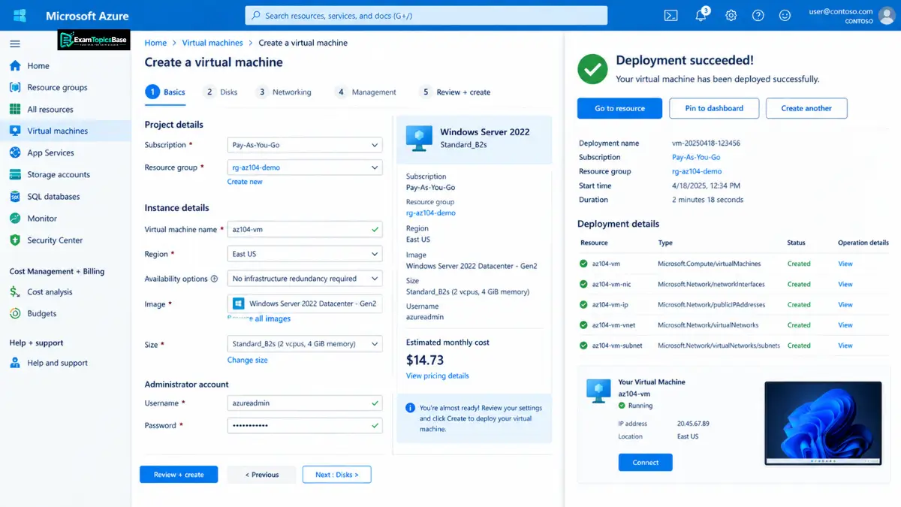This screenshot has width=901, height=507.
Task: Click the Virtual machine name field
Action: [305, 230]
